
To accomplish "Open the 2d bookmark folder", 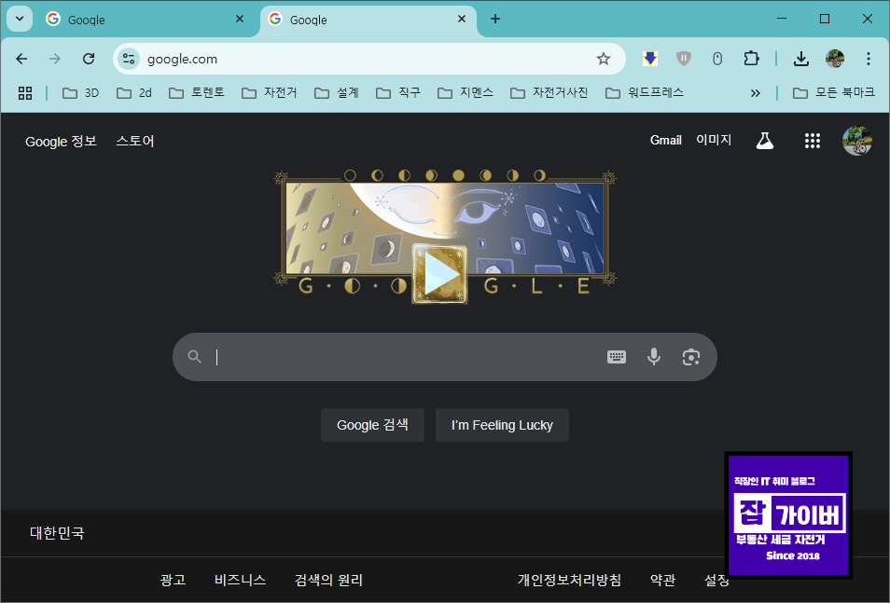I will tap(134, 93).
